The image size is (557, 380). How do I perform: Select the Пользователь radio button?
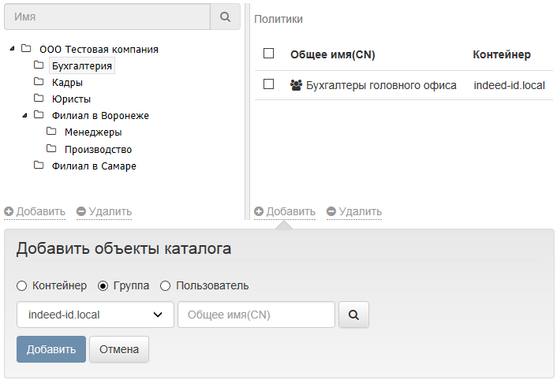(165, 285)
